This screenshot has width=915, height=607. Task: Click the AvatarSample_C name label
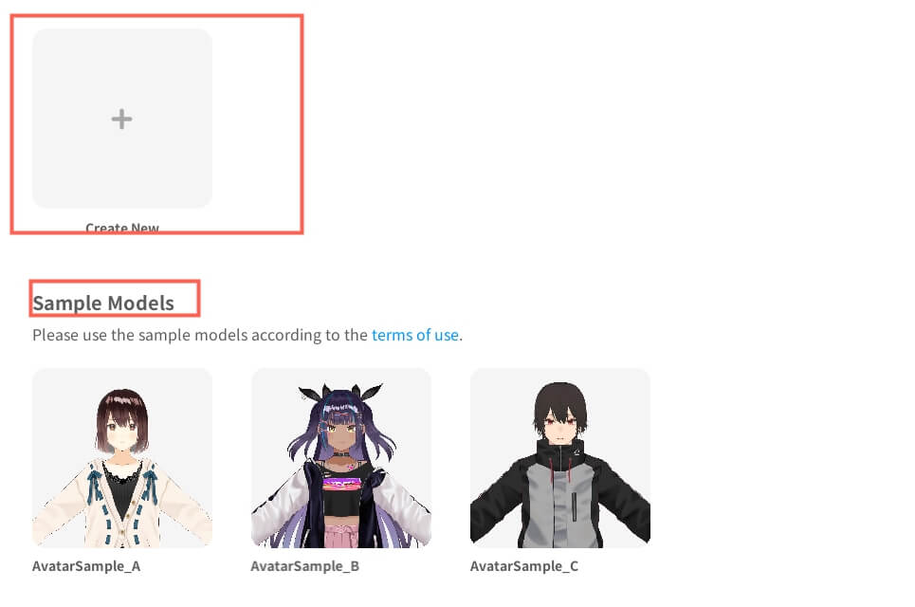524,566
